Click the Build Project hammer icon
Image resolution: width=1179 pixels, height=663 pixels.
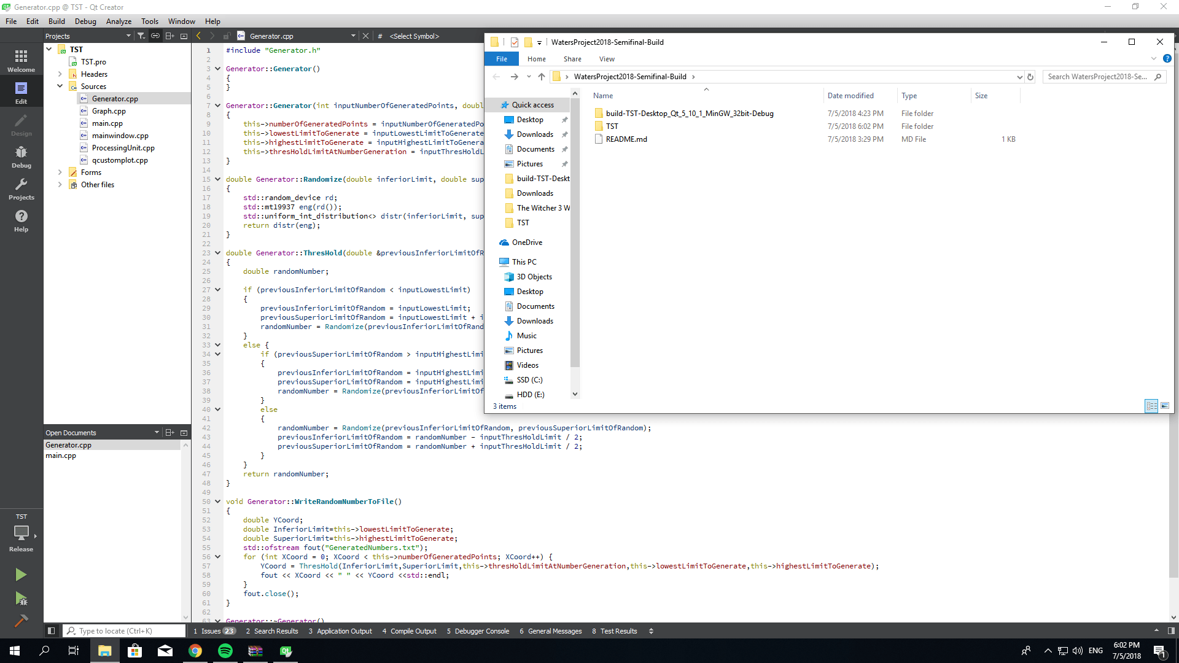(x=21, y=621)
